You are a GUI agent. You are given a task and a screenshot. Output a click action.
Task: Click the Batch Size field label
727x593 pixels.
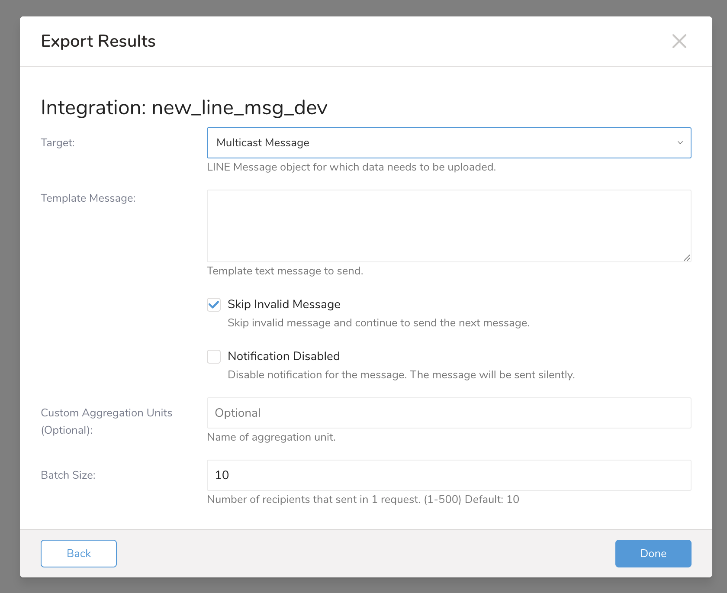click(x=68, y=475)
